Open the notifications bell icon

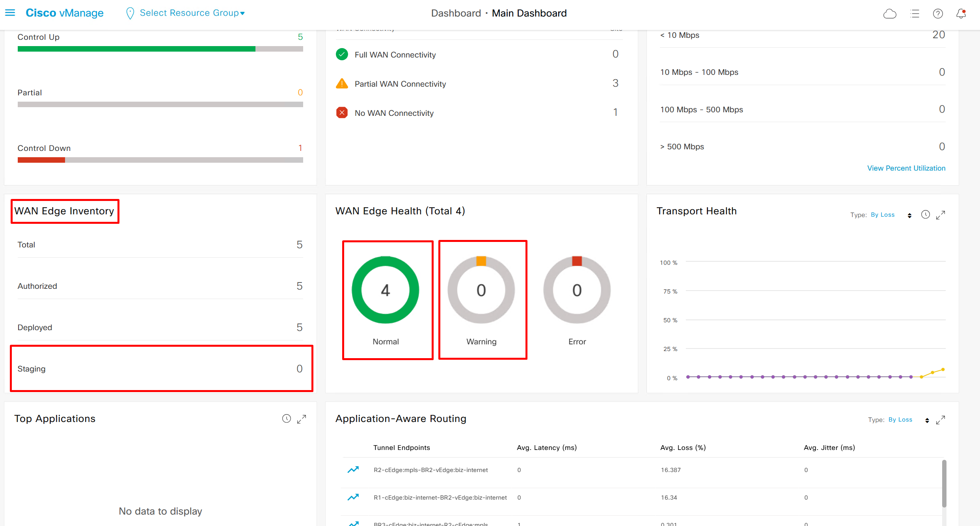[x=961, y=14]
